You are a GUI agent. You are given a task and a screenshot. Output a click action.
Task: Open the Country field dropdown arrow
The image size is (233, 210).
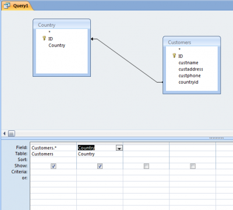pos(119,148)
